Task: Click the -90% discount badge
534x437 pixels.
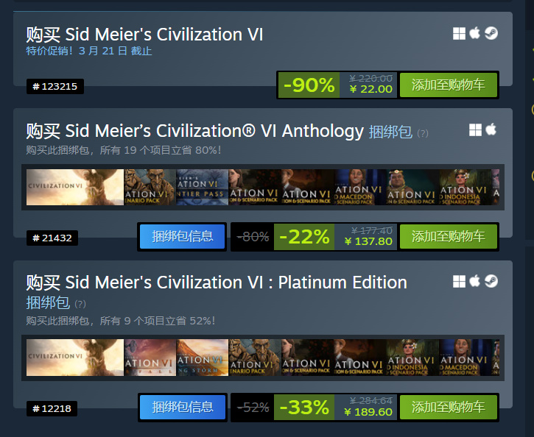Action: coord(309,85)
